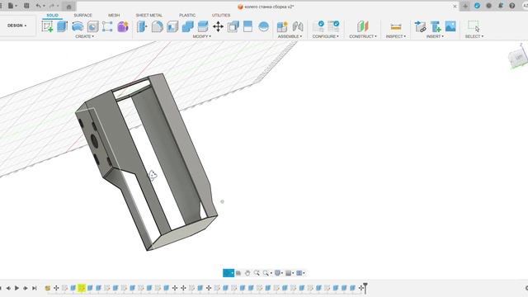Switch to the MESH tab
The height and width of the screenshot is (297, 528).
pyautogui.click(x=114, y=15)
